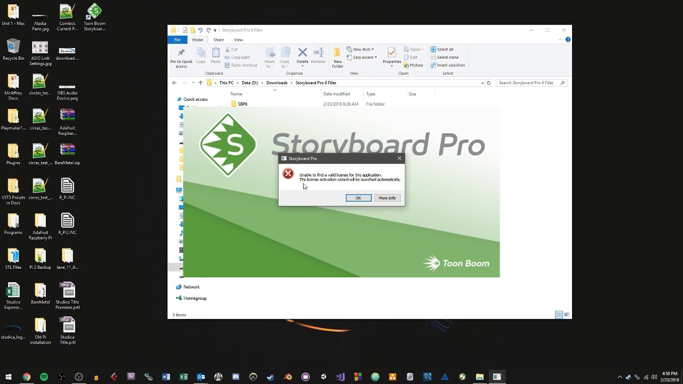This screenshot has height=384, width=683.
Task: Open the Customize Quick Access Toolbar arrow
Action: (x=215, y=30)
